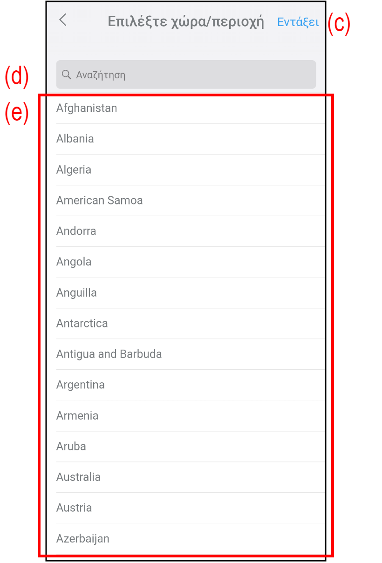The image size is (382, 563).
Task: Choose Austria from the list
Action: tap(74, 508)
